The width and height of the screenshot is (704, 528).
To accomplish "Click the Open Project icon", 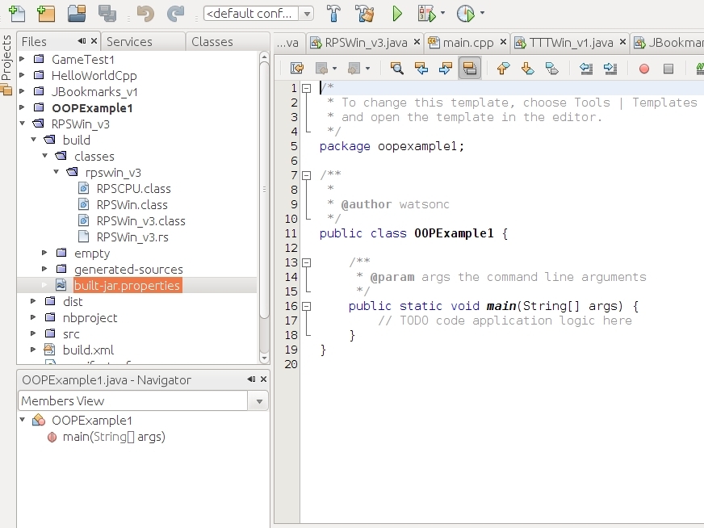I will coord(77,14).
